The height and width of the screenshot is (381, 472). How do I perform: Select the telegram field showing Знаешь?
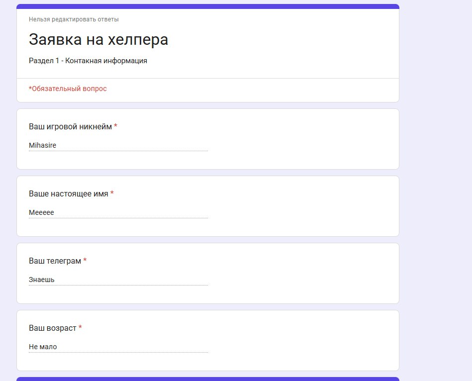(118, 280)
